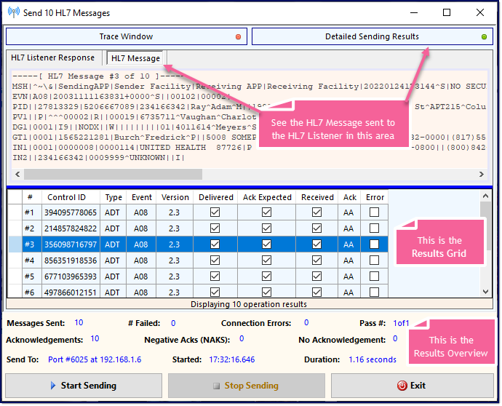The height and width of the screenshot is (406, 502).
Task: Toggle Error checkbox in row #4
Action: coord(374,260)
